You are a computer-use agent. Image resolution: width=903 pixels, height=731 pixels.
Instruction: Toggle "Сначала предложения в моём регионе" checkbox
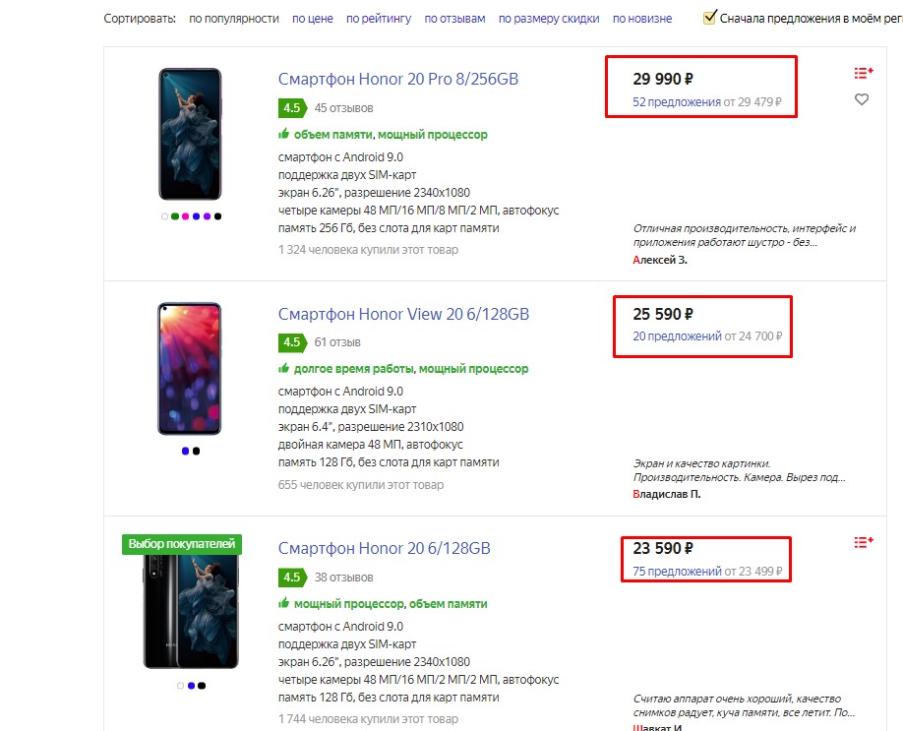click(x=710, y=18)
